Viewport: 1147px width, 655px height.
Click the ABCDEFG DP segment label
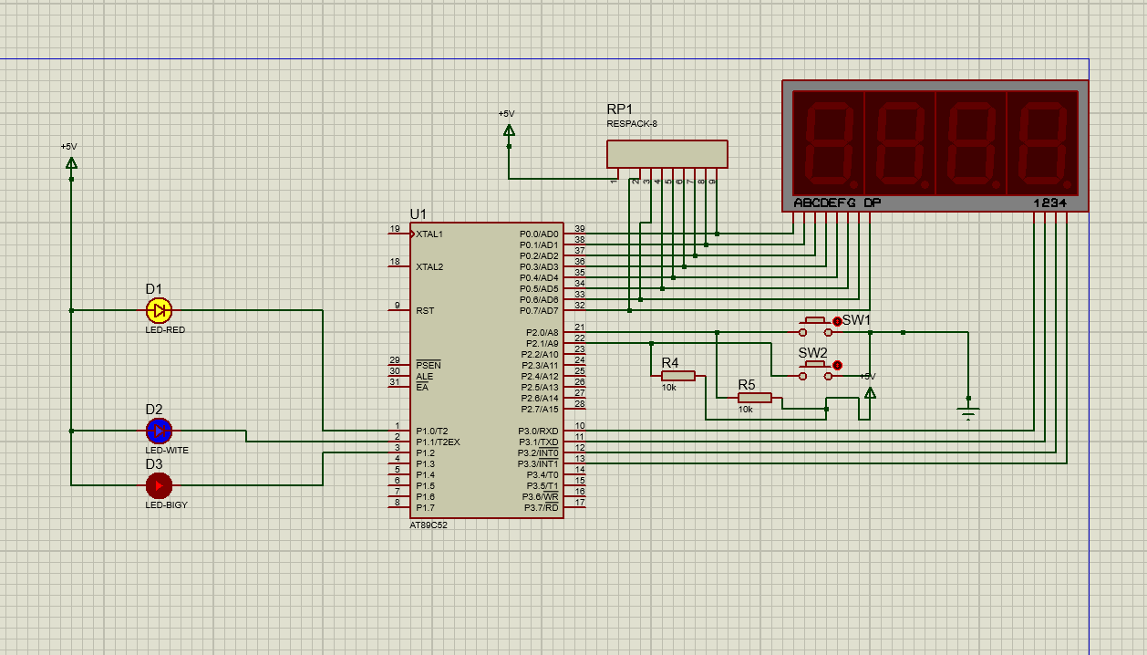click(x=837, y=203)
